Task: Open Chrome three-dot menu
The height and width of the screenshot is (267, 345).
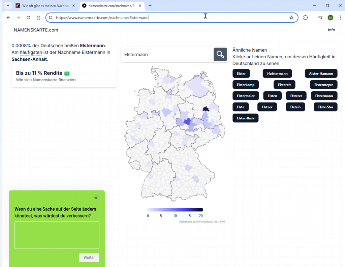Action: [x=340, y=18]
